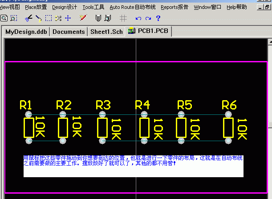This screenshot has height=199, width=272.
Task: Click the cut scissors toolbar icon
Action: click(x=28, y=18)
